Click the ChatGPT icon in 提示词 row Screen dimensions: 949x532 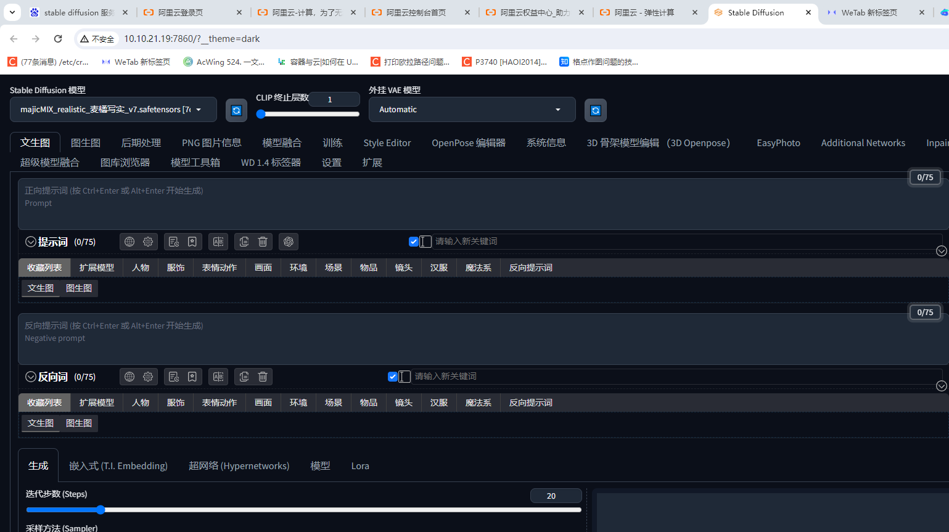click(289, 242)
